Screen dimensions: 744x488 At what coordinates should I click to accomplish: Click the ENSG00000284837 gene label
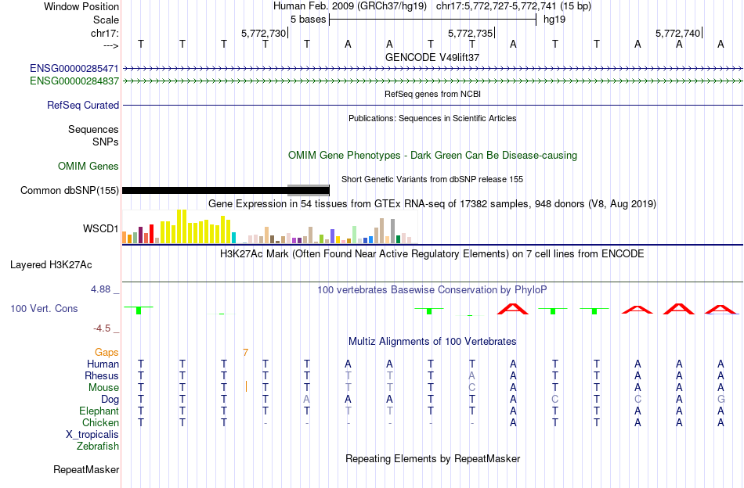74,81
